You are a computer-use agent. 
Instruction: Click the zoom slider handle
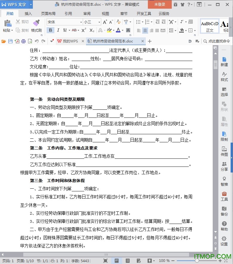tap(197, 261)
